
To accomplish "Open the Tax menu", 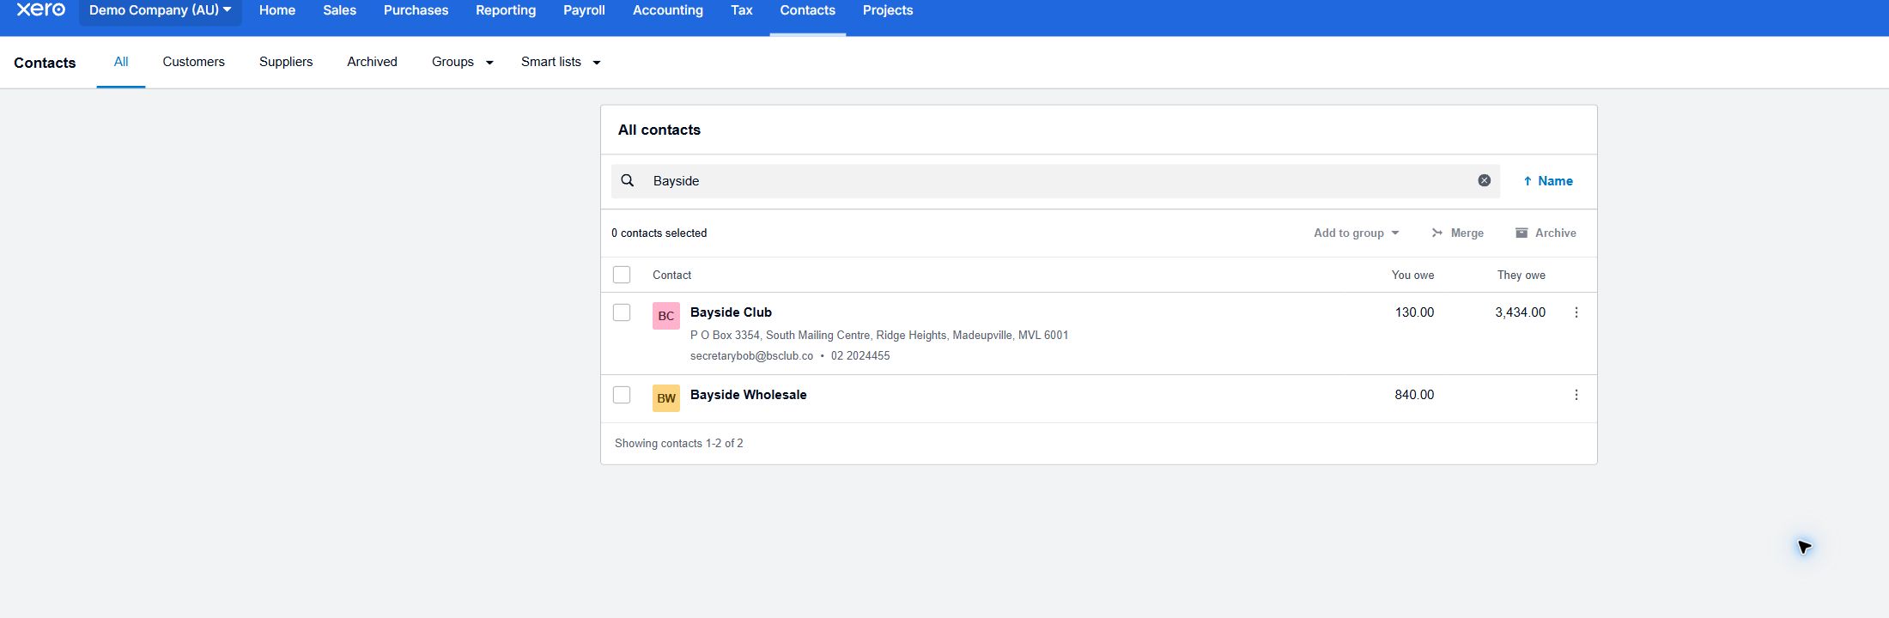I will (x=742, y=10).
